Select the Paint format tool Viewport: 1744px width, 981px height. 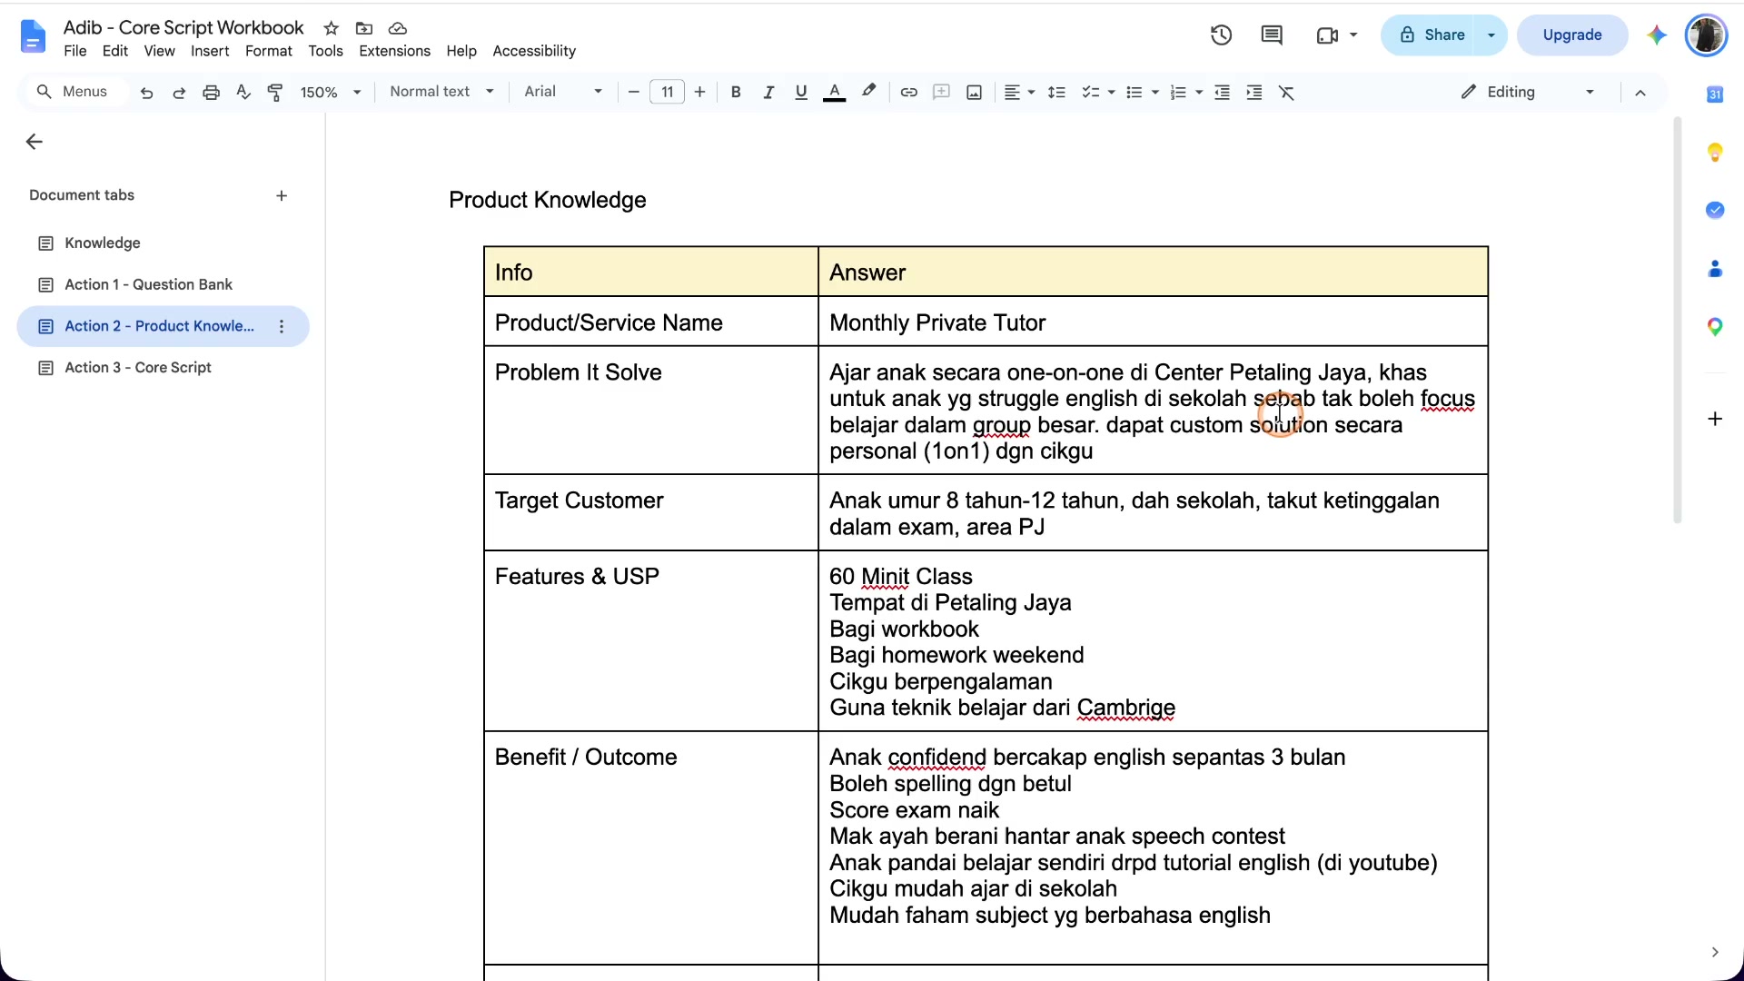coord(275,93)
